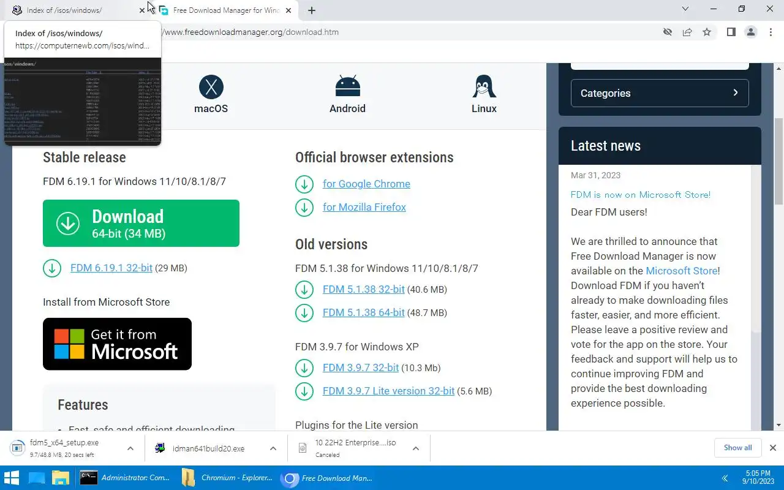
Task: Click download arrow icon beside FDM 6.19.1 32-bit
Action: click(52, 268)
